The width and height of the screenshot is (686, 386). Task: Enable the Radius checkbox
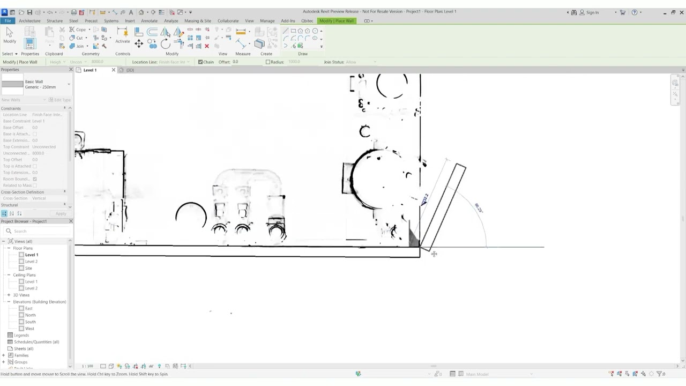click(268, 62)
